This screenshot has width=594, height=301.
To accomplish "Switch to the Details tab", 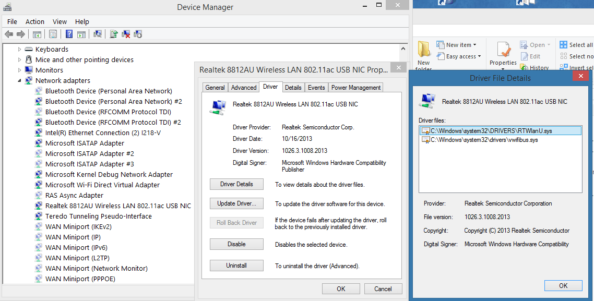I will pyautogui.click(x=293, y=88).
